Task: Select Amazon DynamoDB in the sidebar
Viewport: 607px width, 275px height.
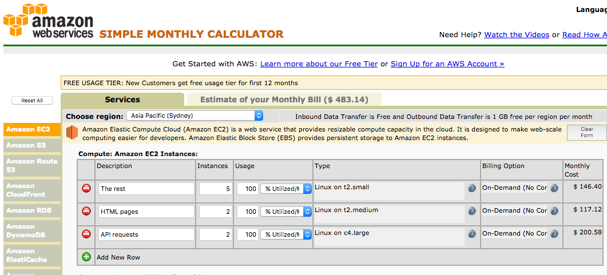Action: (x=32, y=231)
